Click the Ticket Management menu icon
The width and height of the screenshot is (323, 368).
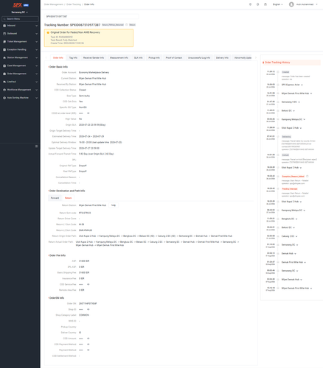pyautogui.click(x=4, y=42)
